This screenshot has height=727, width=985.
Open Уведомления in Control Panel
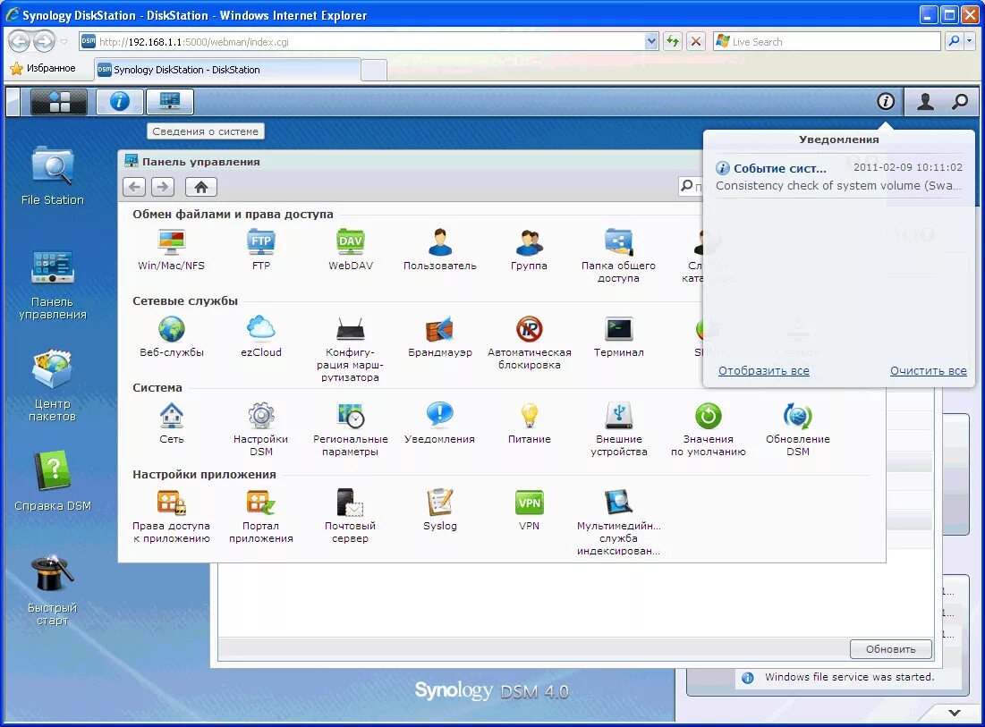(440, 422)
